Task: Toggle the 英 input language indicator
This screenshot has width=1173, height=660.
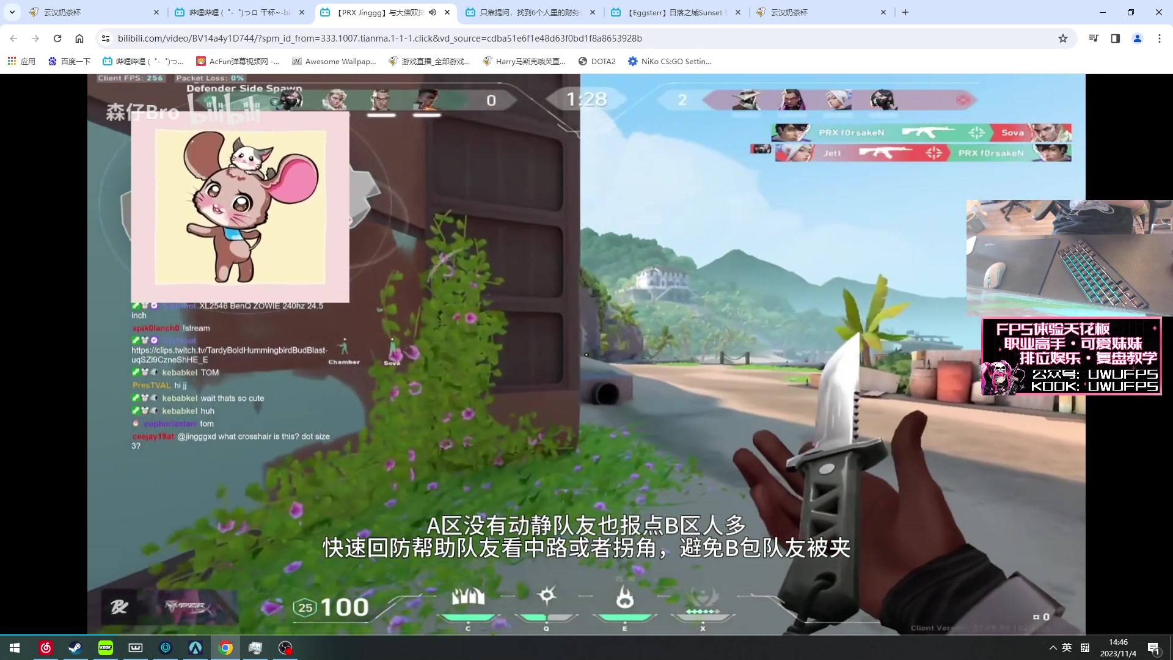Action: click(1067, 648)
